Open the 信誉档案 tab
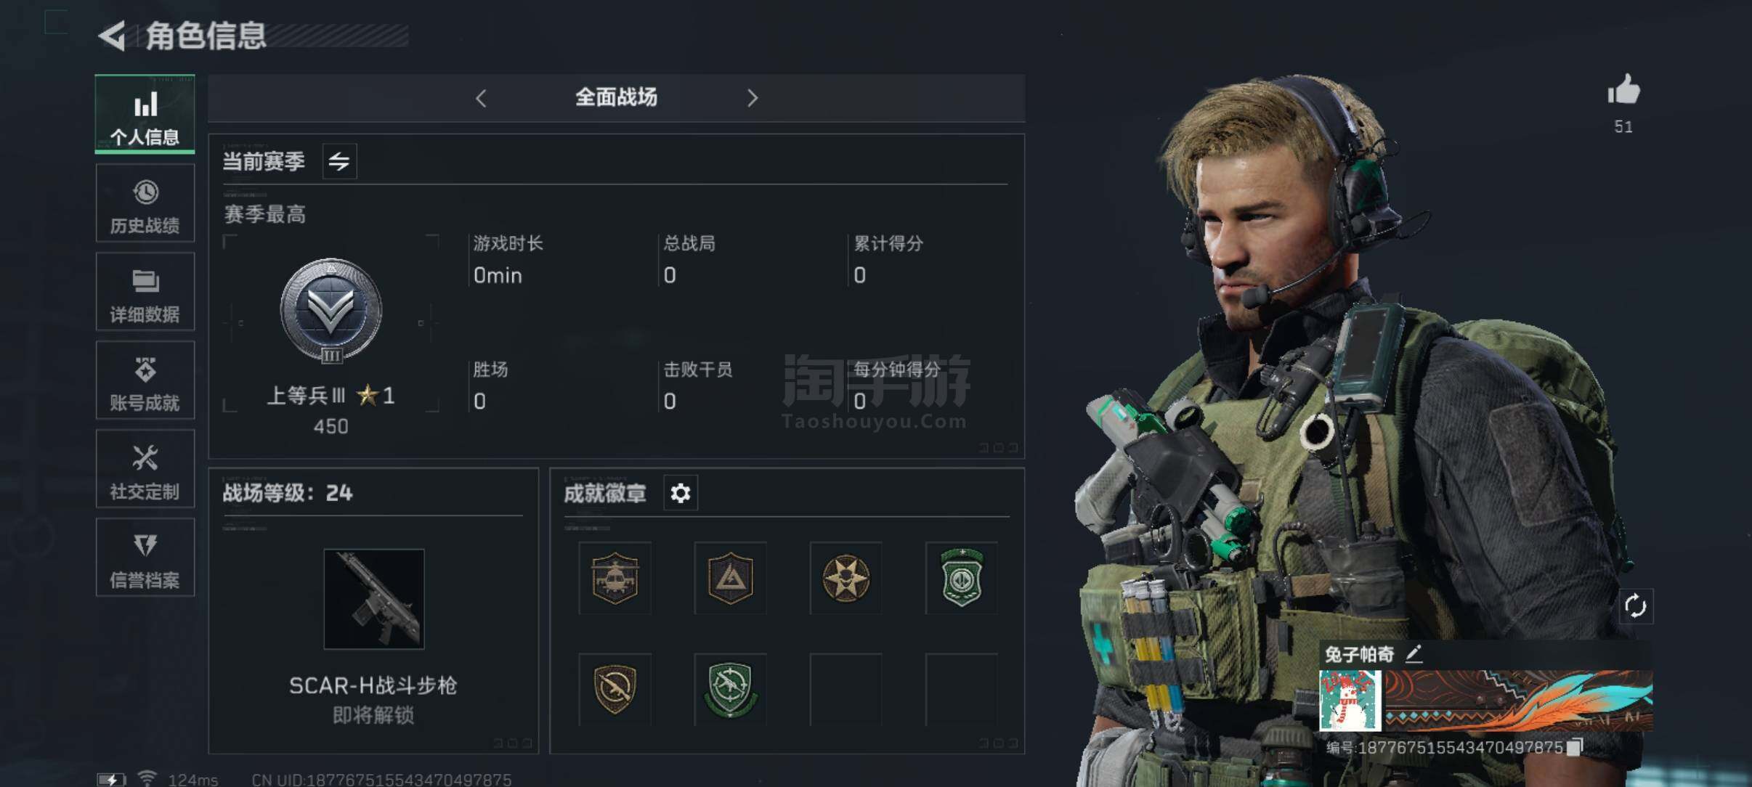 pyautogui.click(x=145, y=558)
